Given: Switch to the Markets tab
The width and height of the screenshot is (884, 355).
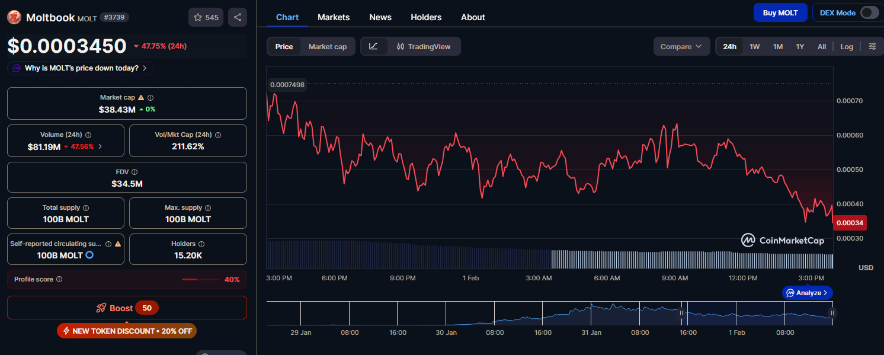Looking at the screenshot, I should point(334,17).
